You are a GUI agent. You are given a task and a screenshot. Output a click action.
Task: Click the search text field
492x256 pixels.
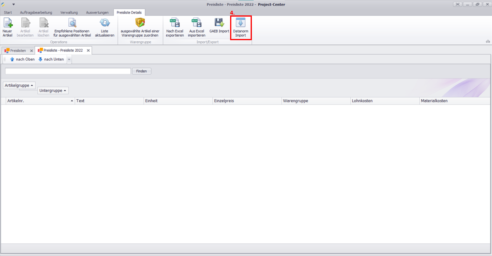coord(68,71)
